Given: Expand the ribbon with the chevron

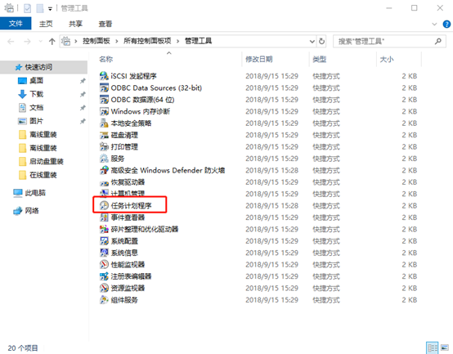Looking at the screenshot, I should click(x=434, y=24).
